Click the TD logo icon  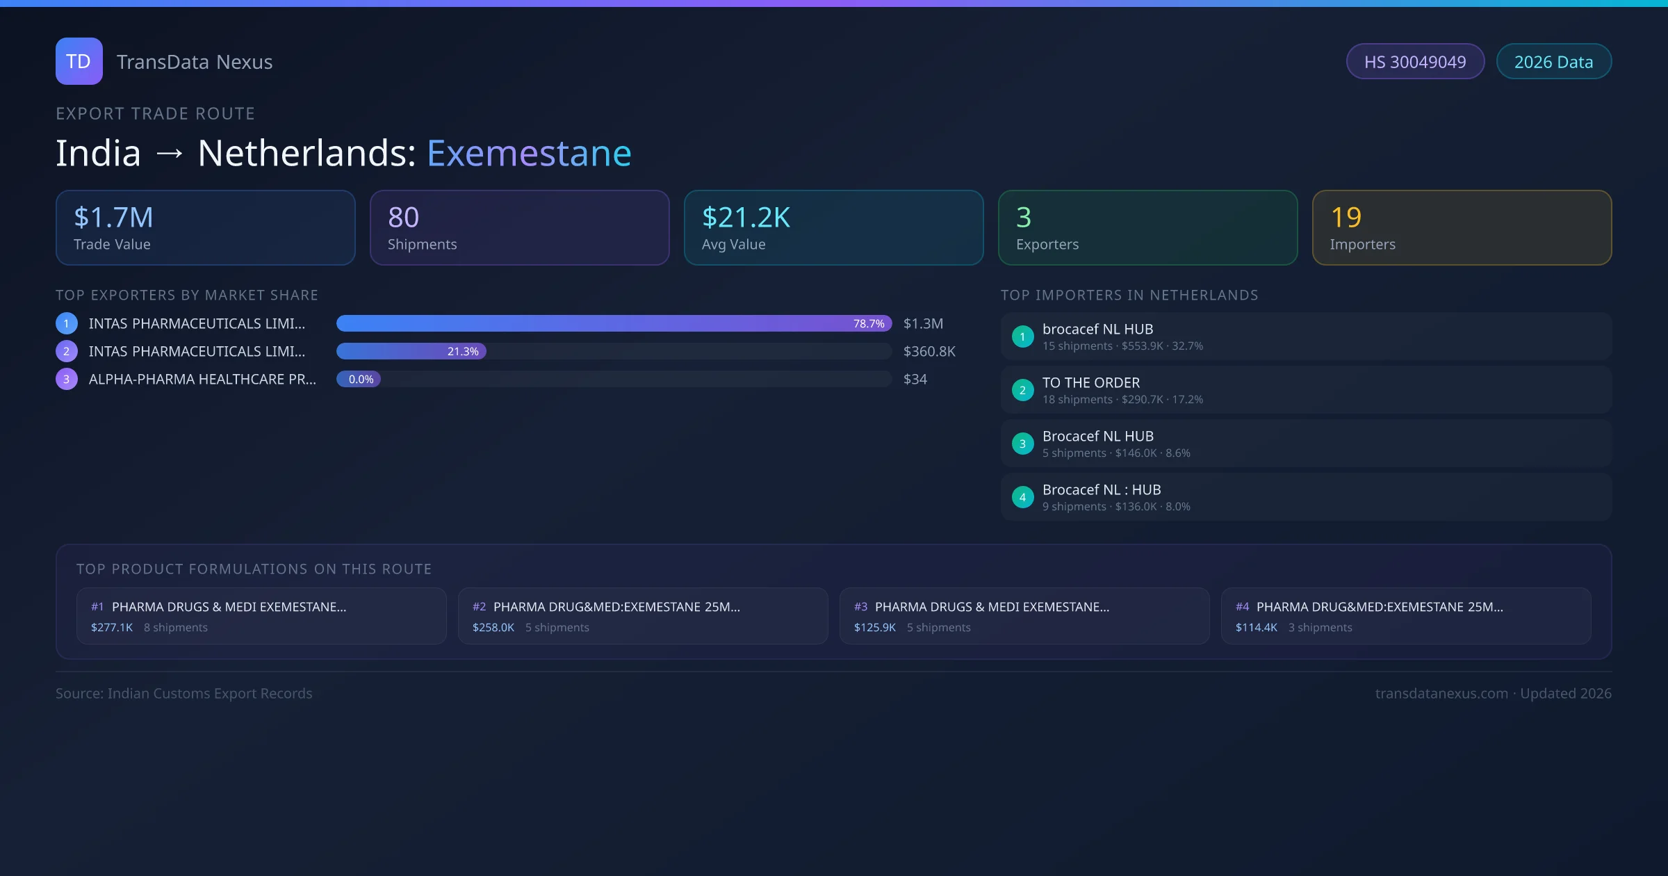(x=79, y=61)
